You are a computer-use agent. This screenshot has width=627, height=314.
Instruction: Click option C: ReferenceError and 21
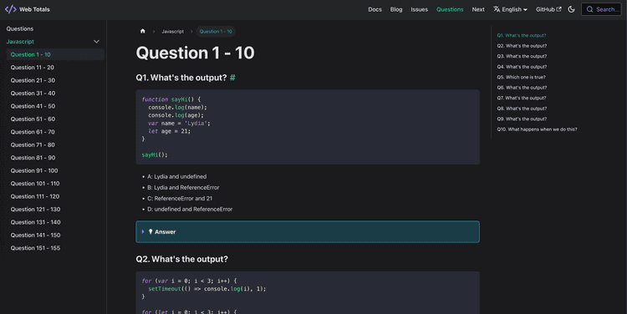coord(180,198)
